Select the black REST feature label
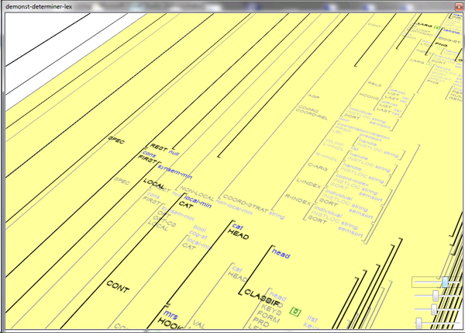 pos(159,147)
